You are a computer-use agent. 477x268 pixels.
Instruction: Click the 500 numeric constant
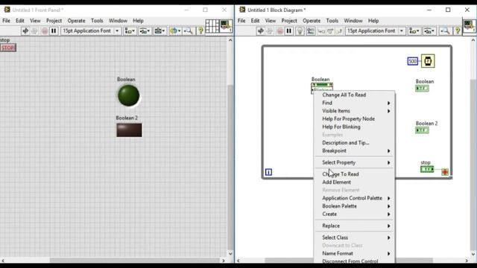coord(412,61)
